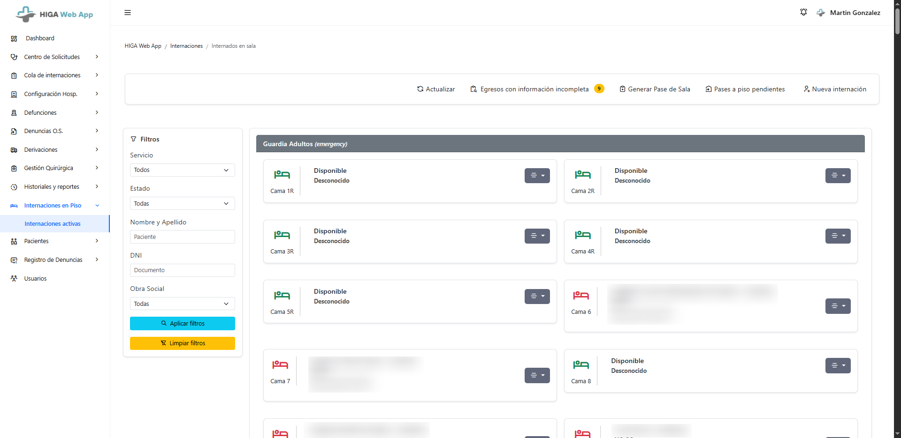This screenshot has height=438, width=901.
Task: Expand the Pacientes menu chevron
Action: point(97,241)
